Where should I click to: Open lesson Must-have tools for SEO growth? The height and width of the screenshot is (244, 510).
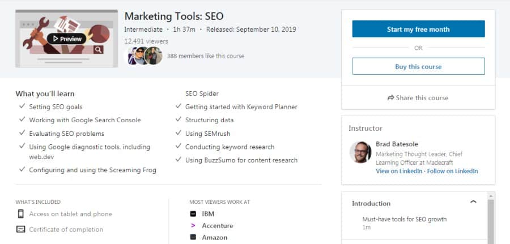point(404,219)
